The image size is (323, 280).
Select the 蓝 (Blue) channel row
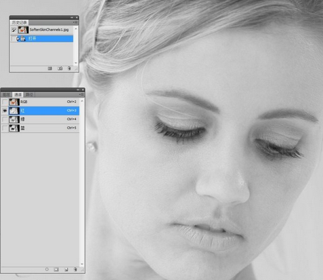point(40,128)
